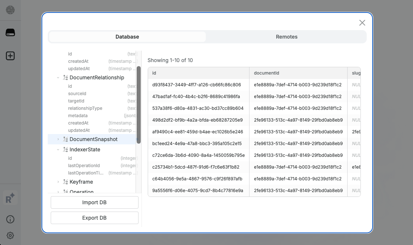The image size is (413, 245).
Task: Click the Export DB button
Action: tap(94, 218)
